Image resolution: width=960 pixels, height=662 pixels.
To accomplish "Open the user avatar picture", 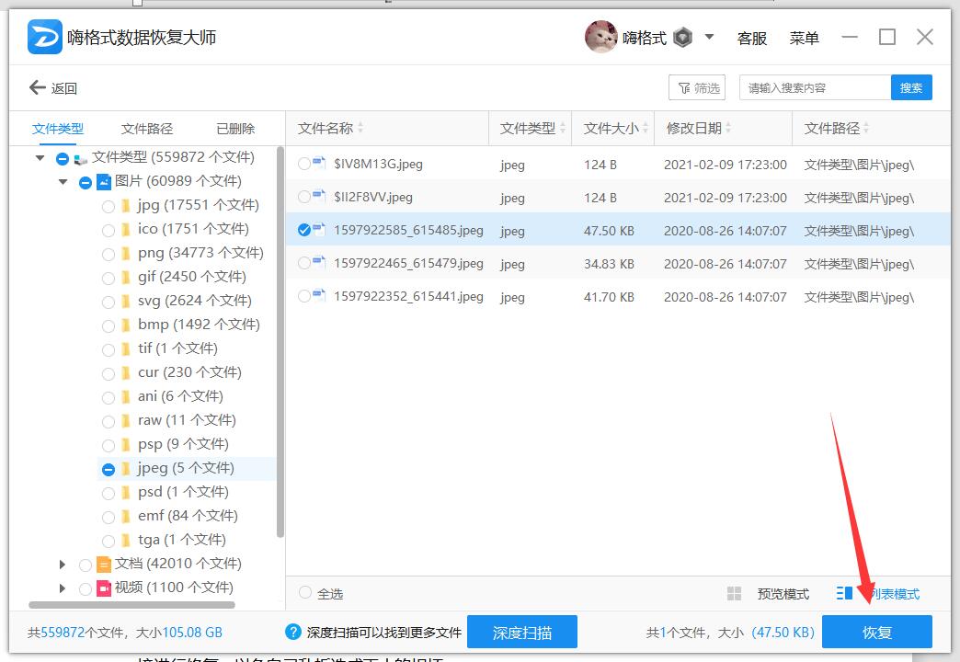I will coord(600,37).
